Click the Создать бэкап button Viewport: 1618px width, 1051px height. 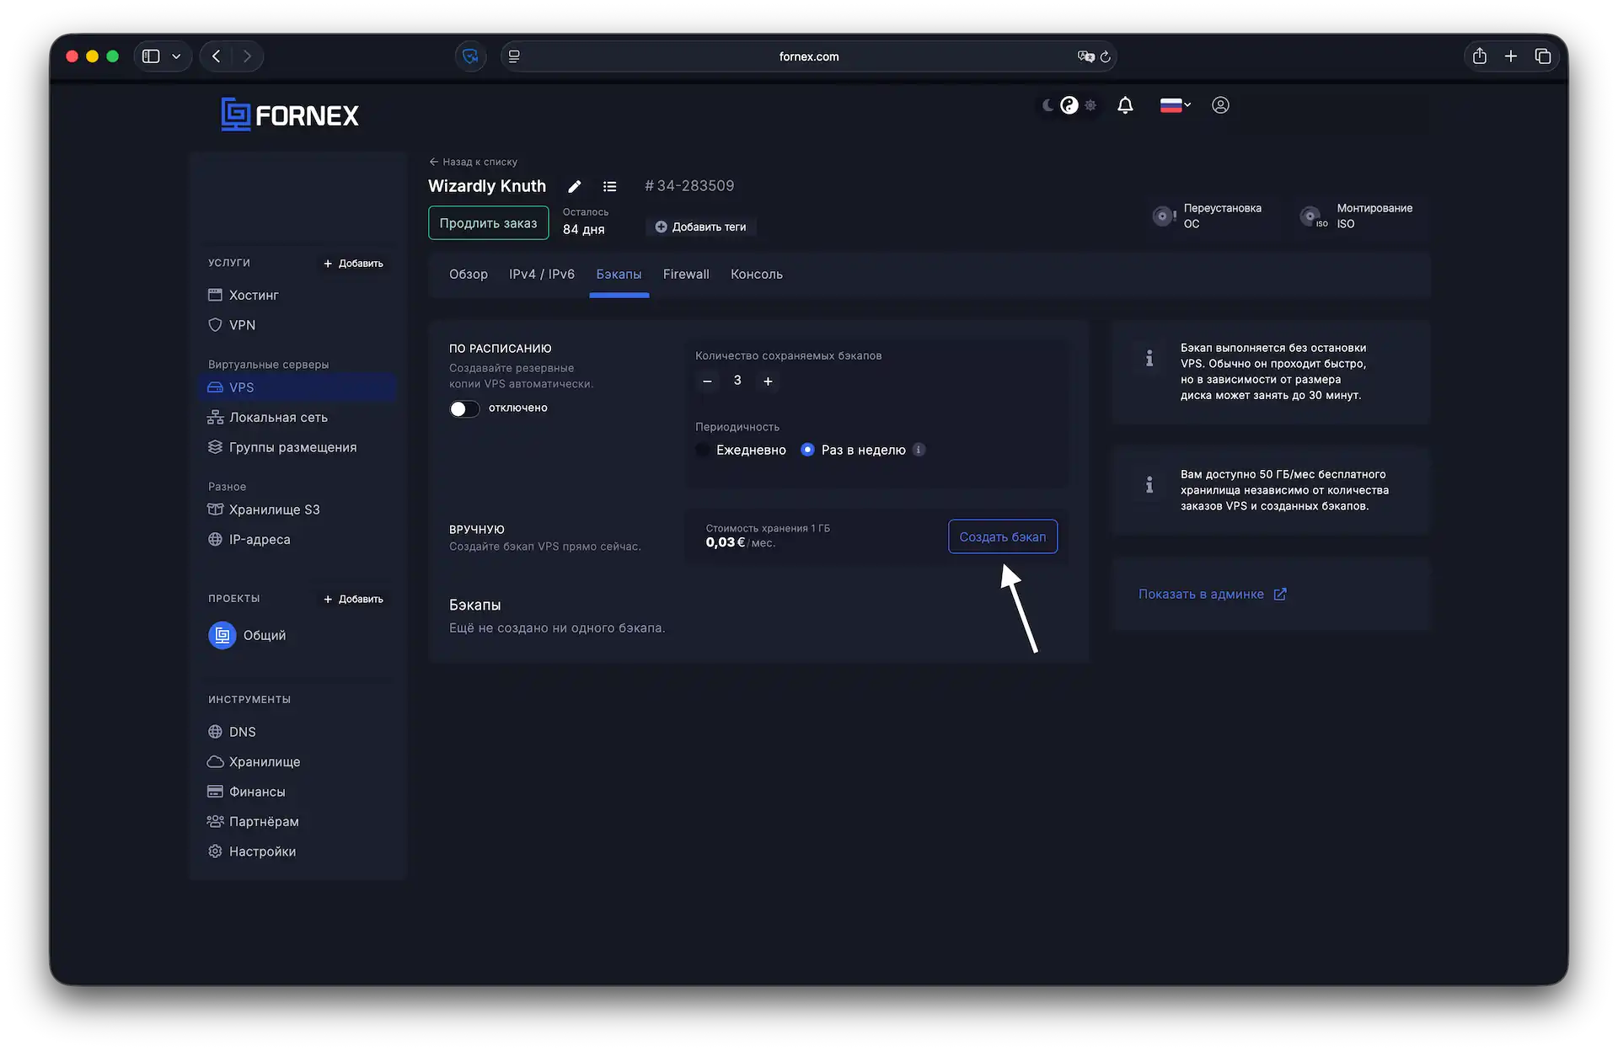1002,536
